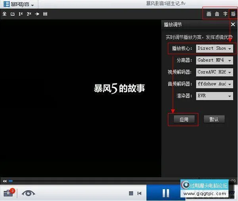
Task: Click the 默认 default button
Action: 214,119
